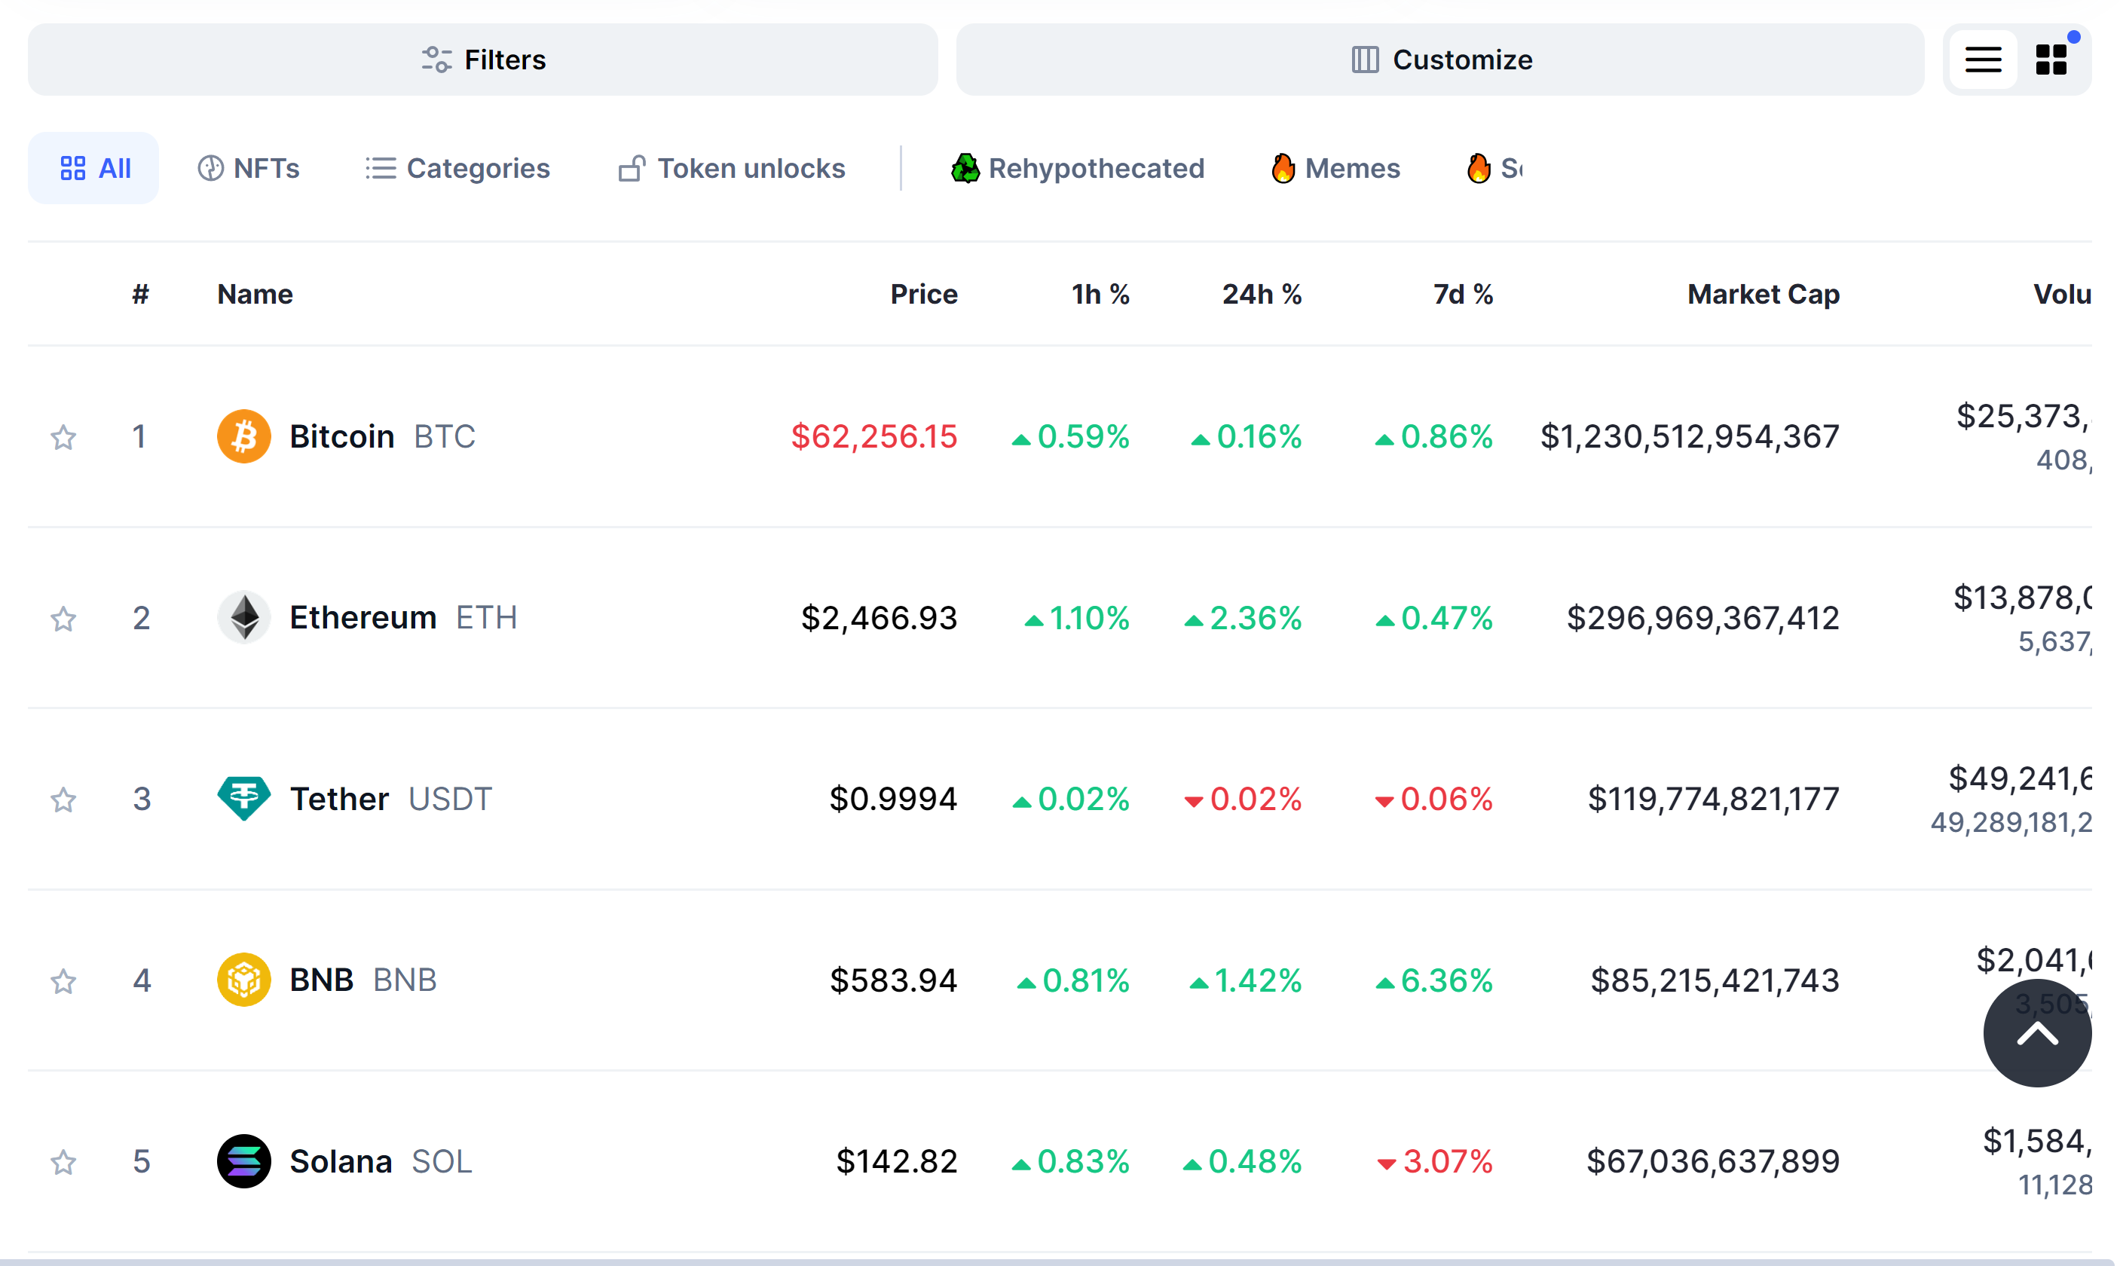Click Ethereum price $2,466.93

point(880,618)
